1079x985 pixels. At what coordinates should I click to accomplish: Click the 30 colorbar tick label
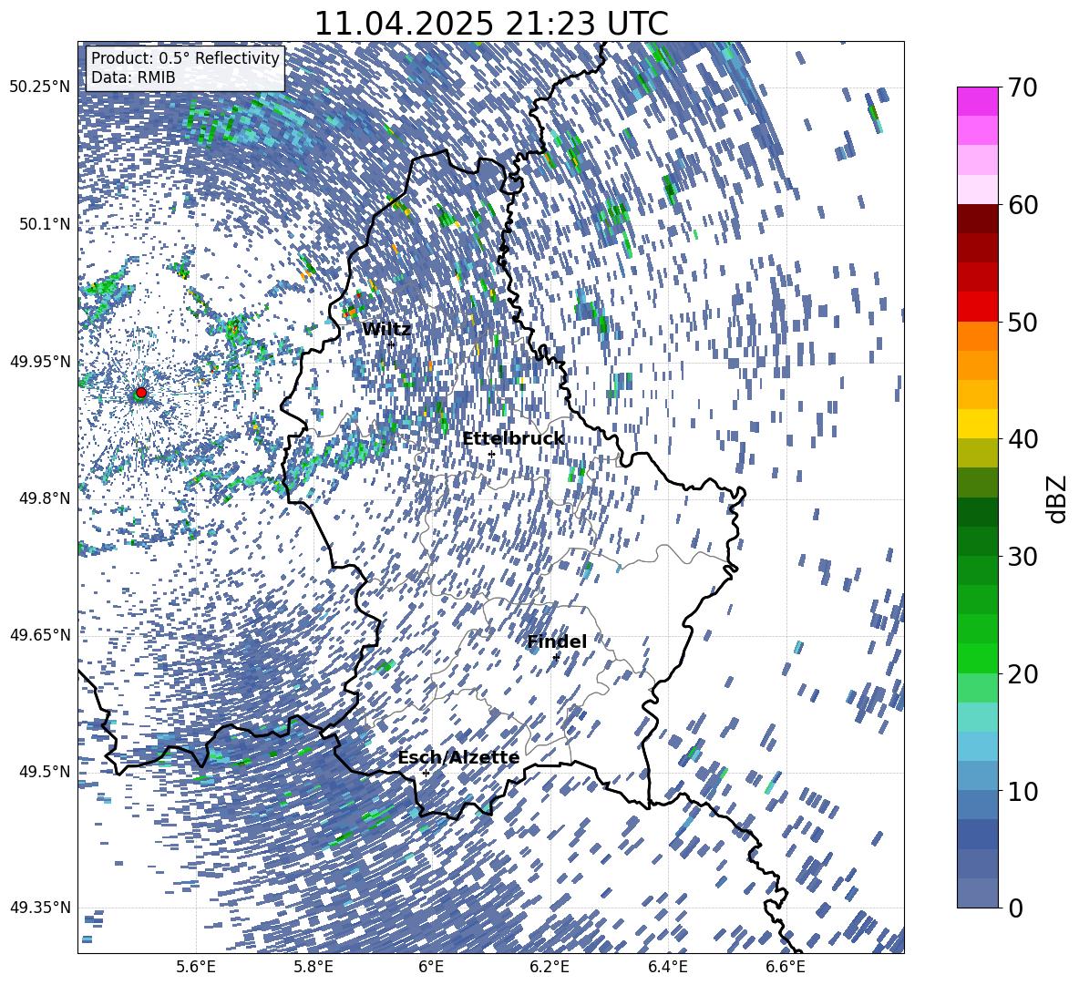click(x=1022, y=557)
